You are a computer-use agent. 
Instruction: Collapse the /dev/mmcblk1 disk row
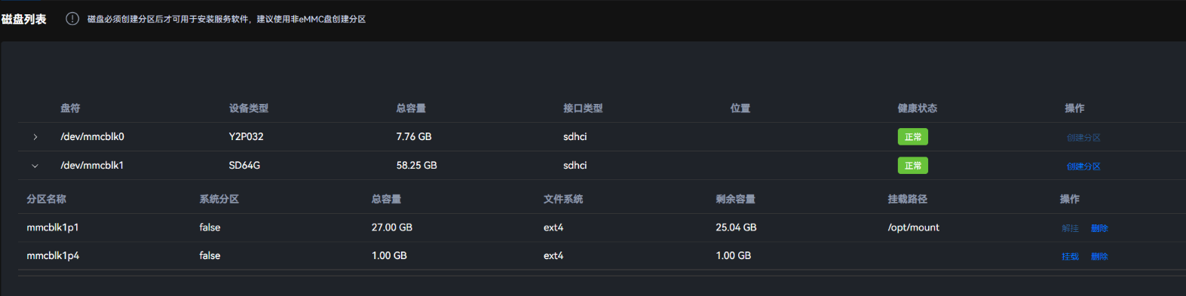(35, 166)
